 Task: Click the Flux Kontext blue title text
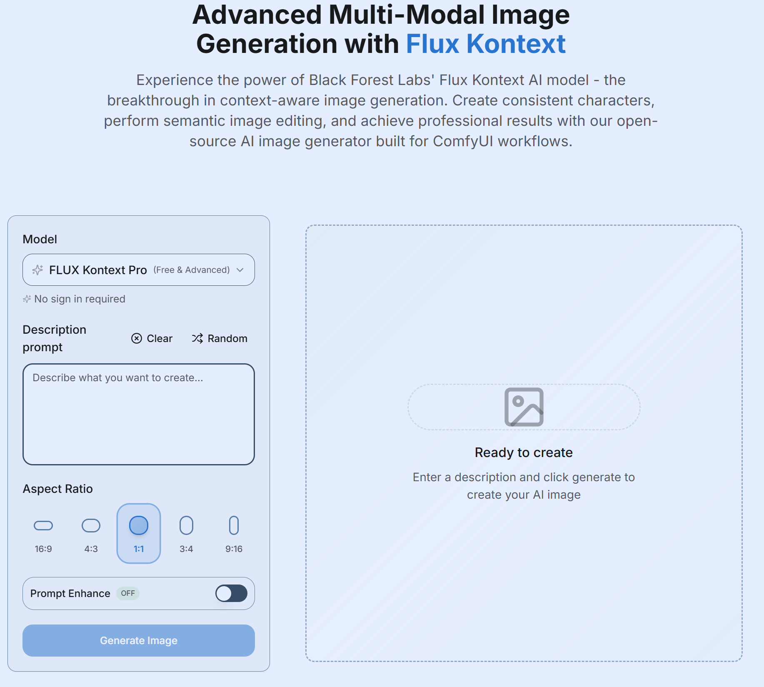coord(486,44)
